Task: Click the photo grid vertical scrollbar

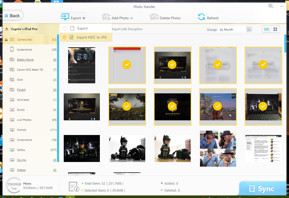Action: coord(285,43)
